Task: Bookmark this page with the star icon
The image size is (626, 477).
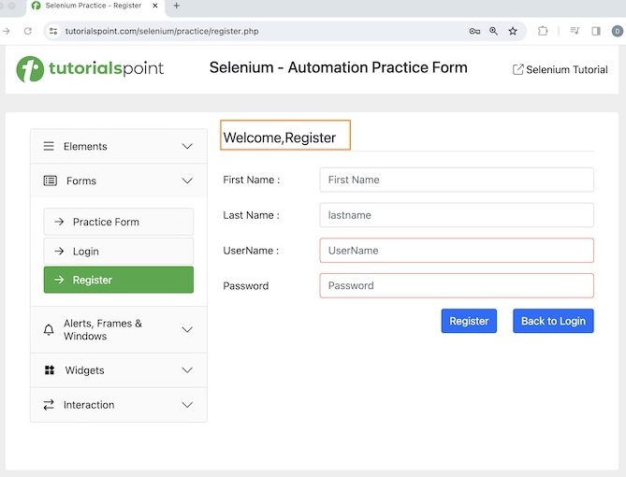Action: (x=513, y=31)
